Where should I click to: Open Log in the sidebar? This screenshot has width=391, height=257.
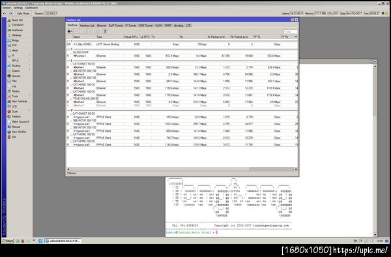coord(14,86)
